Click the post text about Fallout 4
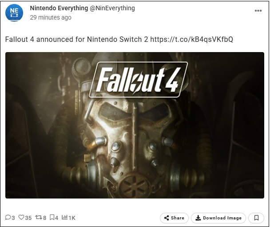This screenshot has height=227, width=270. tap(76, 40)
